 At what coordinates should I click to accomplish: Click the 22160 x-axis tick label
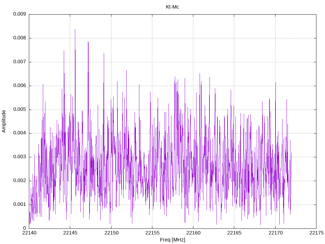coord(193,233)
